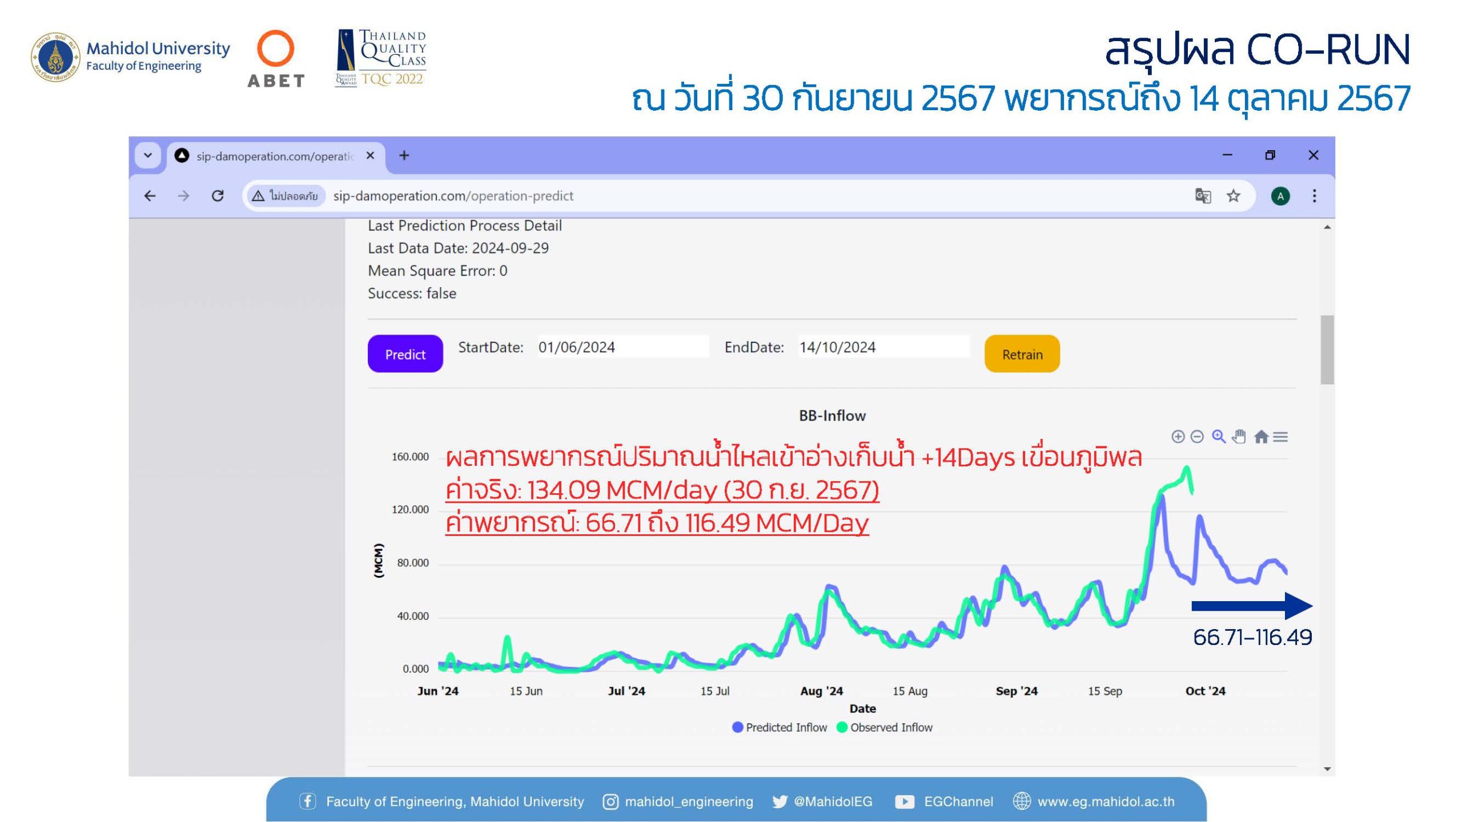Click the page vertical scrollbar thumb
This screenshot has width=1462, height=822.
[1327, 349]
